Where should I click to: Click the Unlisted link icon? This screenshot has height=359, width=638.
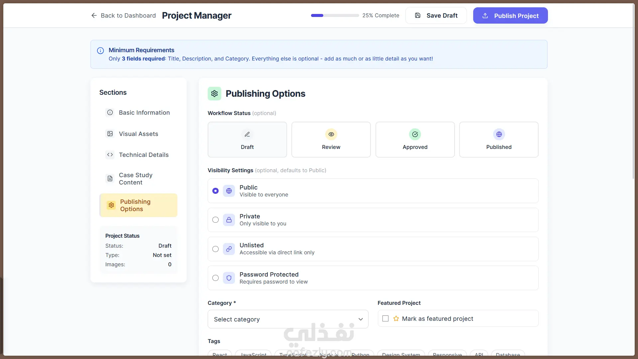click(229, 249)
